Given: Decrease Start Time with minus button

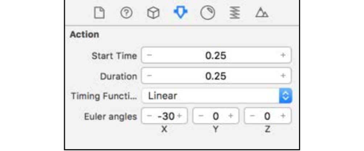Looking at the screenshot, I should 149,55.
